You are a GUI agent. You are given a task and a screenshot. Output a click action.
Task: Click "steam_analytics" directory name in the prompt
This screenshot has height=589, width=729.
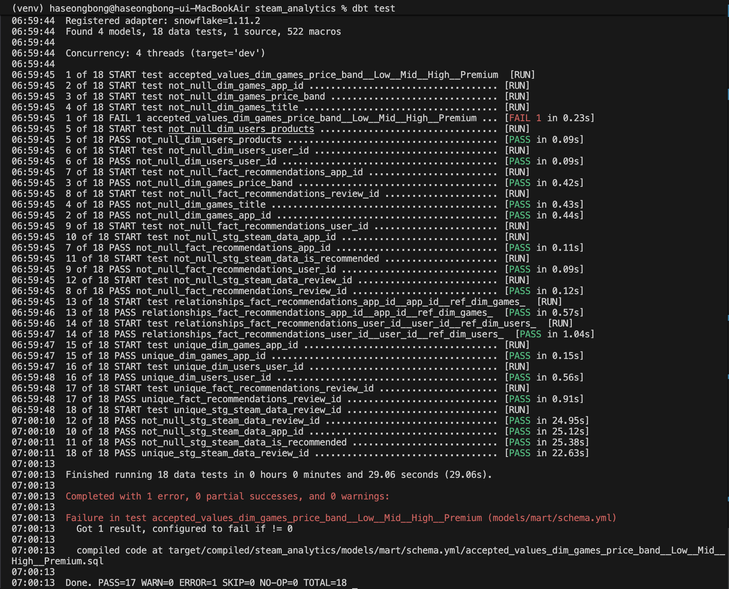pyautogui.click(x=295, y=8)
